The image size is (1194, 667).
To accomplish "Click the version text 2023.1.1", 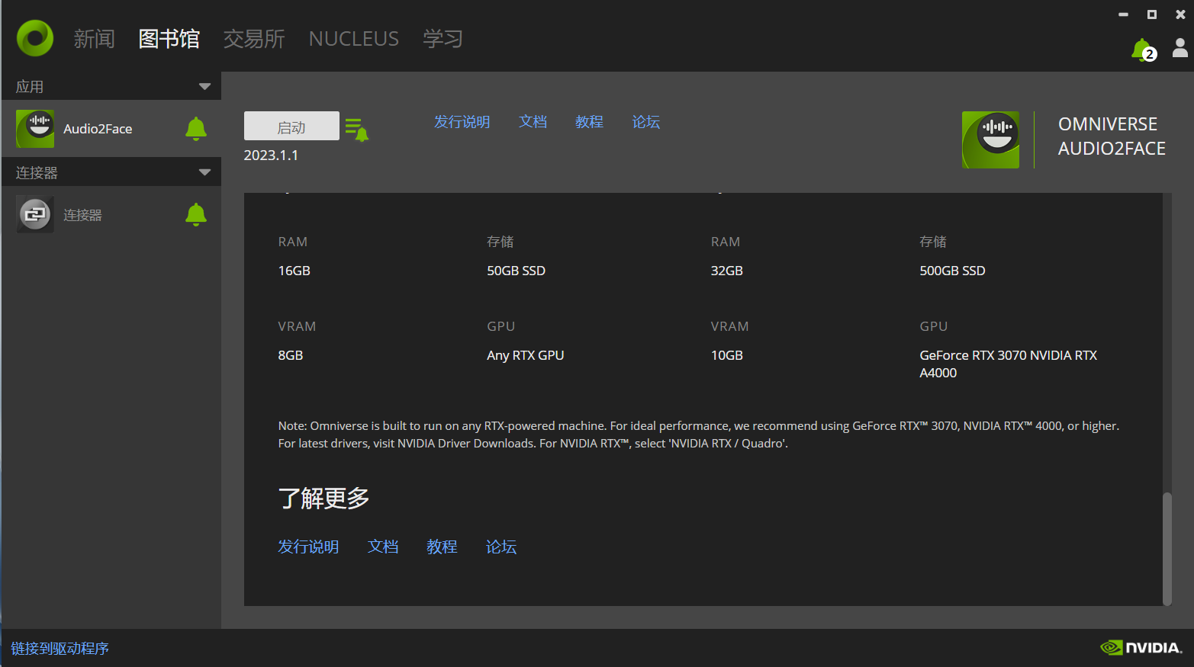I will (x=271, y=156).
